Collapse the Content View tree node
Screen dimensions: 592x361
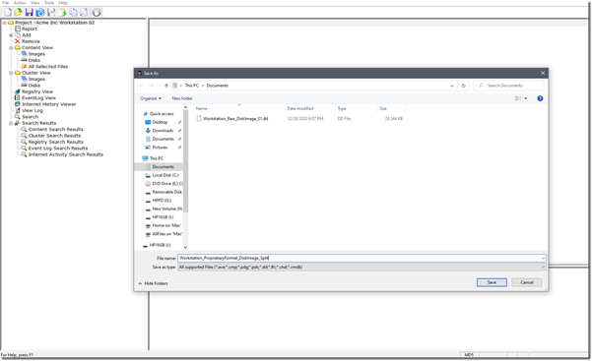coord(11,48)
